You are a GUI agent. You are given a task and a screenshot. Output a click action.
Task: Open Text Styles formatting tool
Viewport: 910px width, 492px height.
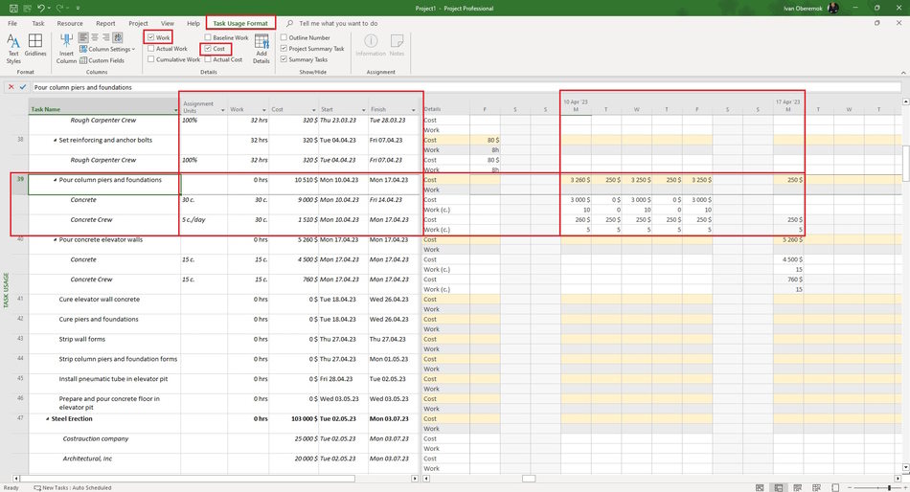pyautogui.click(x=13, y=49)
